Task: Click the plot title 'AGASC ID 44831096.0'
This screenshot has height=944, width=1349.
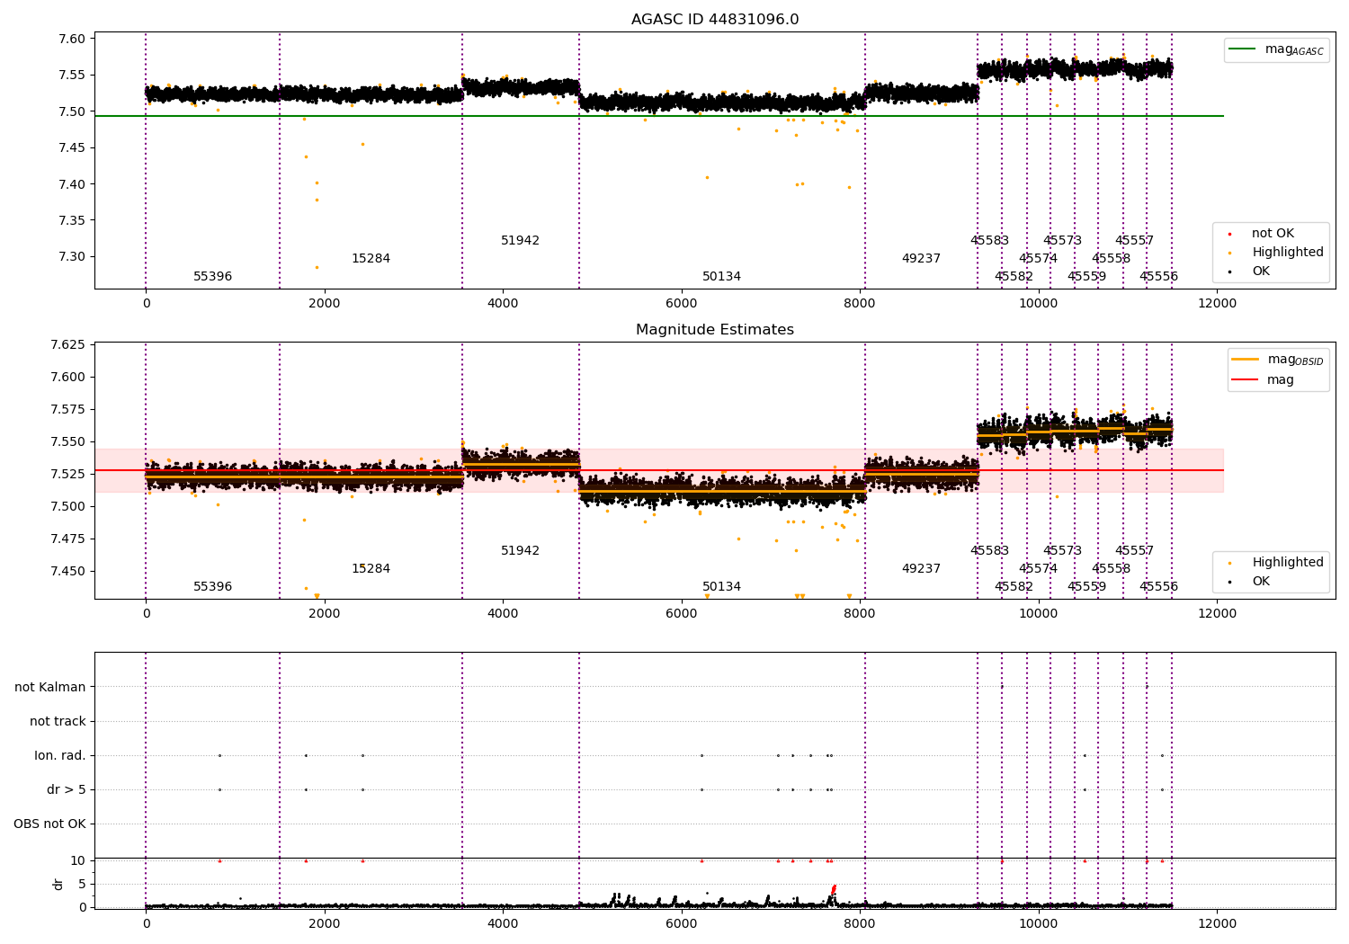Action: (715, 20)
